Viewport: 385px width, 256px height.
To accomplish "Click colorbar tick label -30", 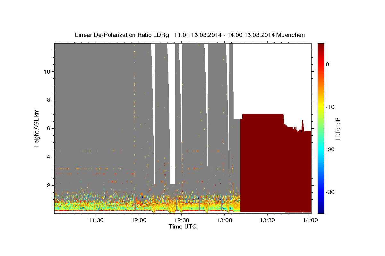I will pos(330,192).
